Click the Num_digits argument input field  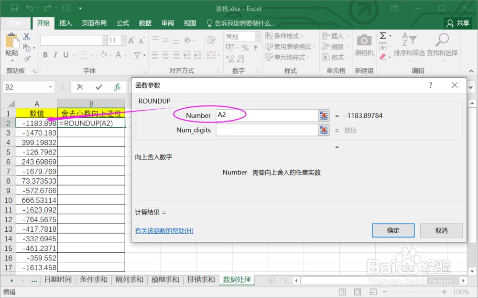coord(267,130)
